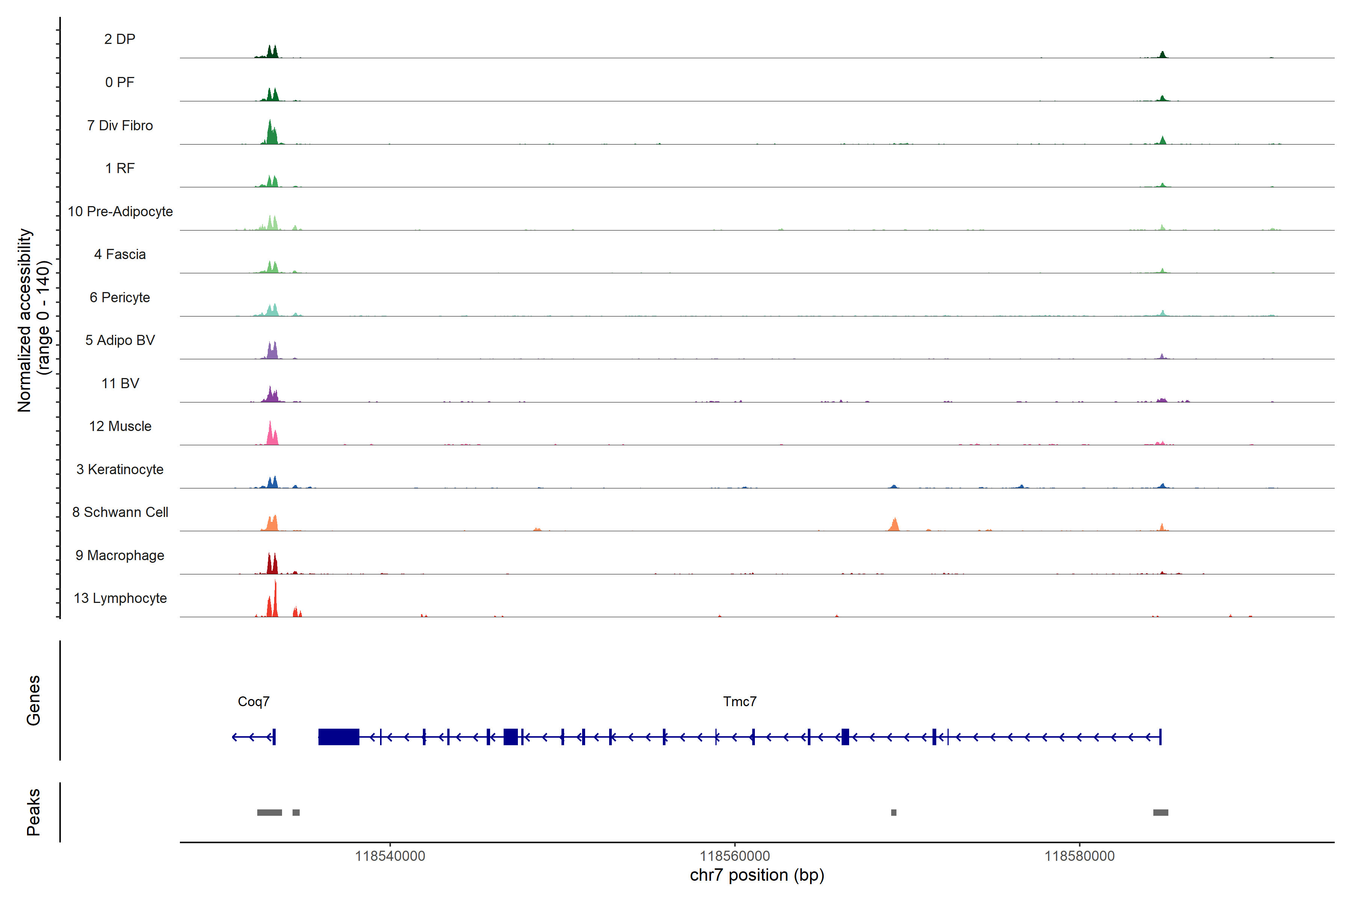Click the Genes panel label

pyautogui.click(x=33, y=700)
